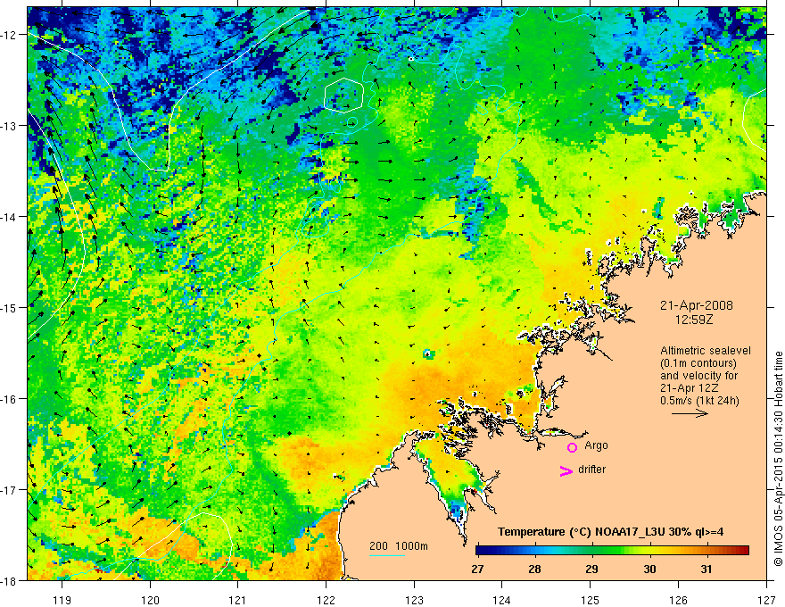
Task: Click the colorbar tick label 30
Action: click(x=649, y=570)
